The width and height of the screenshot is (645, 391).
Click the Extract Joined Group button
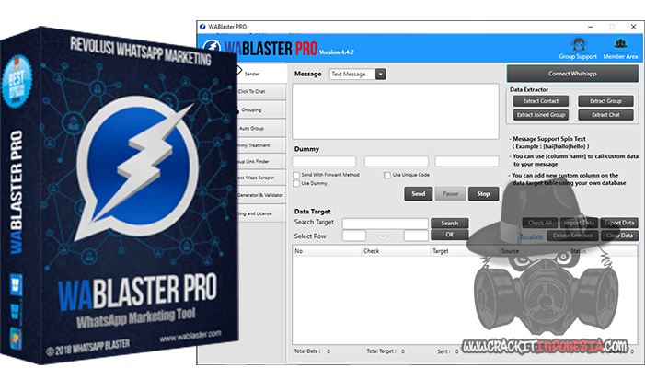click(x=541, y=115)
